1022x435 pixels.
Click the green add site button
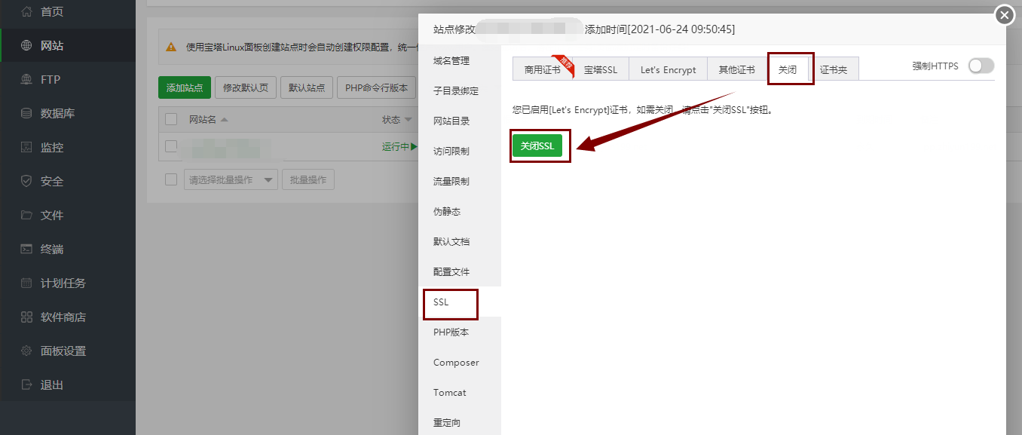coord(185,87)
